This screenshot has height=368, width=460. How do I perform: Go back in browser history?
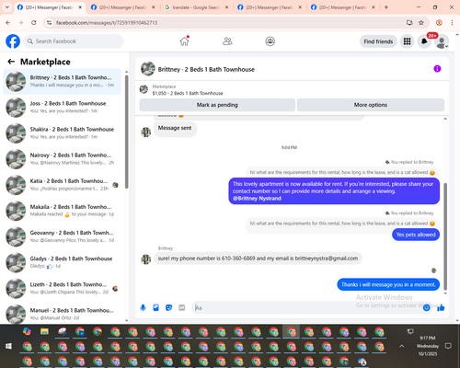(8, 22)
